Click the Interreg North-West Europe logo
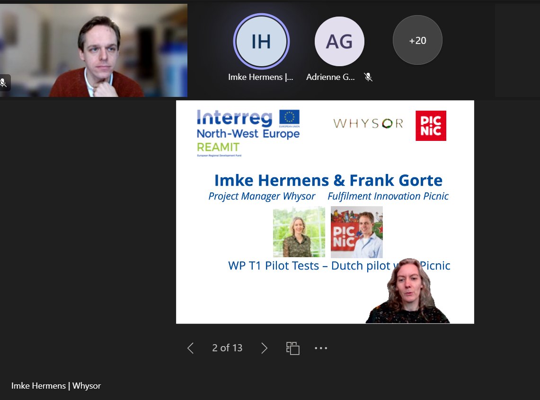 tap(248, 124)
